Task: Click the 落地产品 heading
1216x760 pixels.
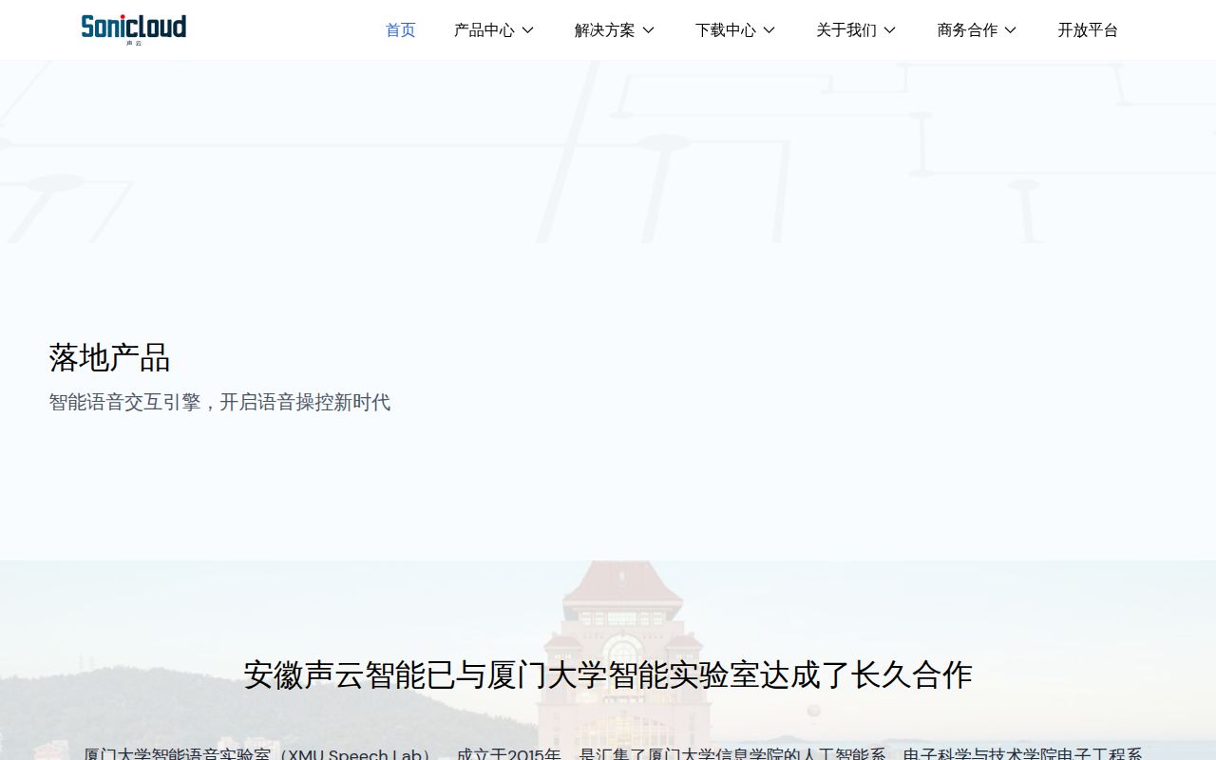Action: [x=109, y=358]
